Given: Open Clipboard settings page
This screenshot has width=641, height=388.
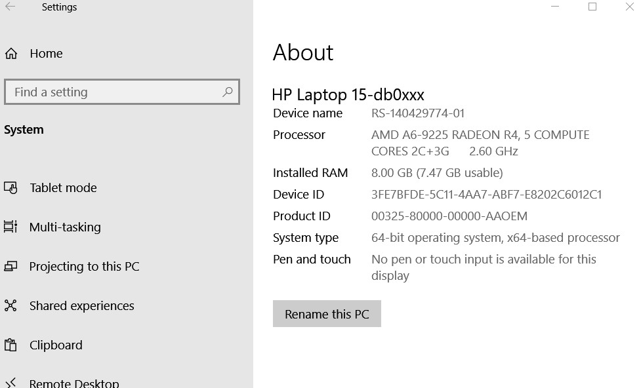Looking at the screenshot, I should click(56, 345).
